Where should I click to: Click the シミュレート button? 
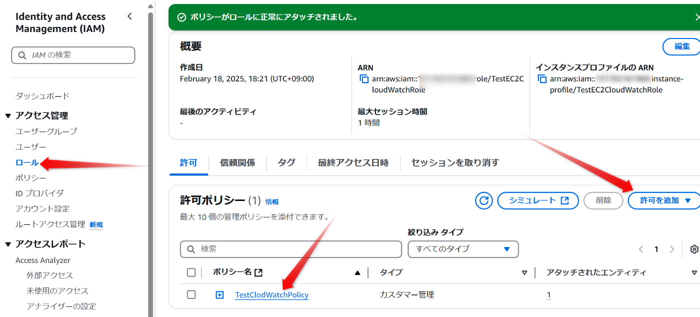coord(538,200)
